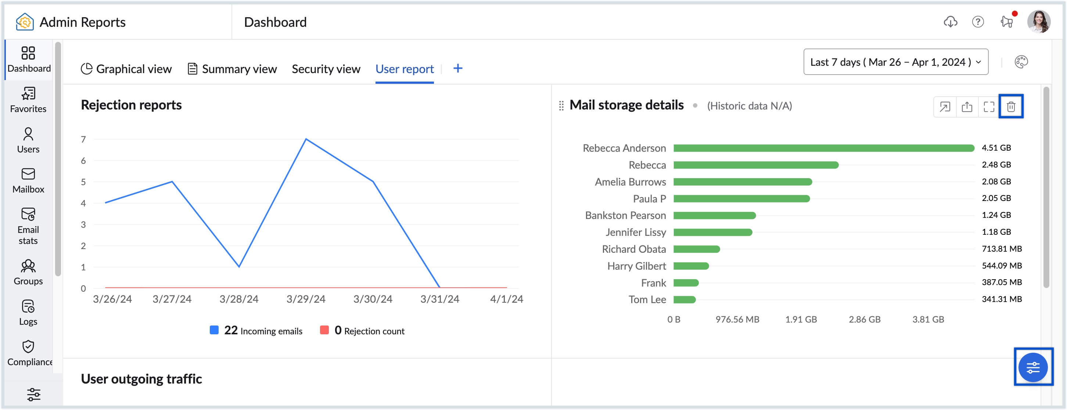Open the user profile avatar

[1038, 22]
